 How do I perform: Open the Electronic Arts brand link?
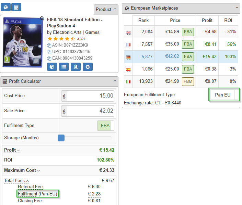tap(67, 32)
